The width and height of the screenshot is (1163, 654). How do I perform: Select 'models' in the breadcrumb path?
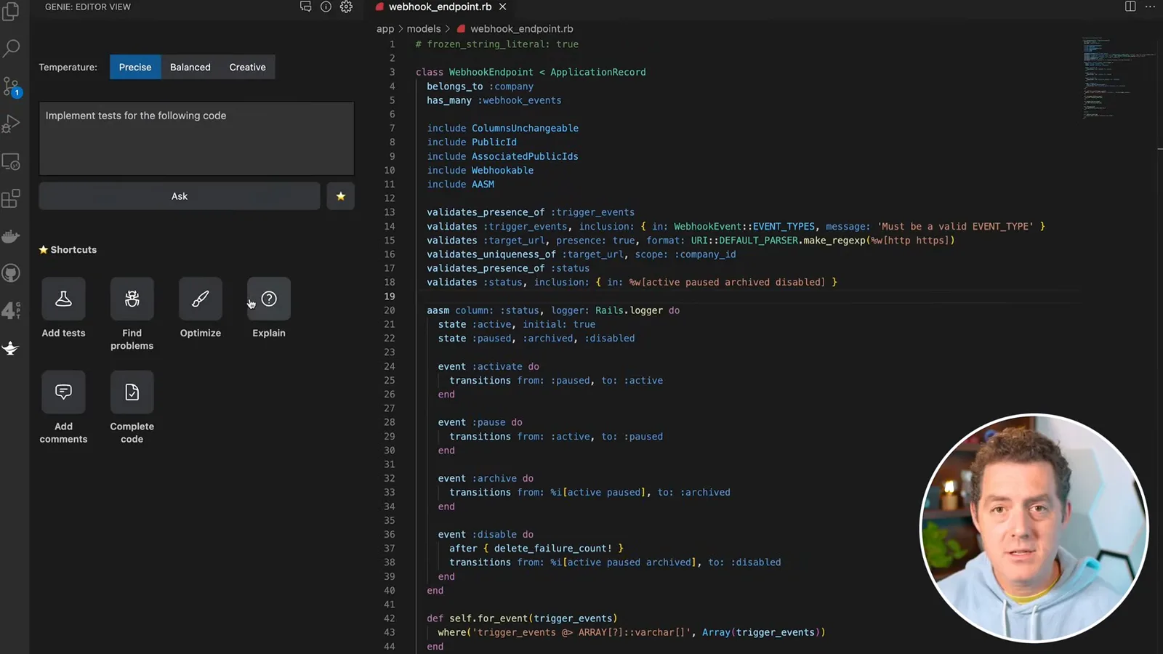click(424, 29)
